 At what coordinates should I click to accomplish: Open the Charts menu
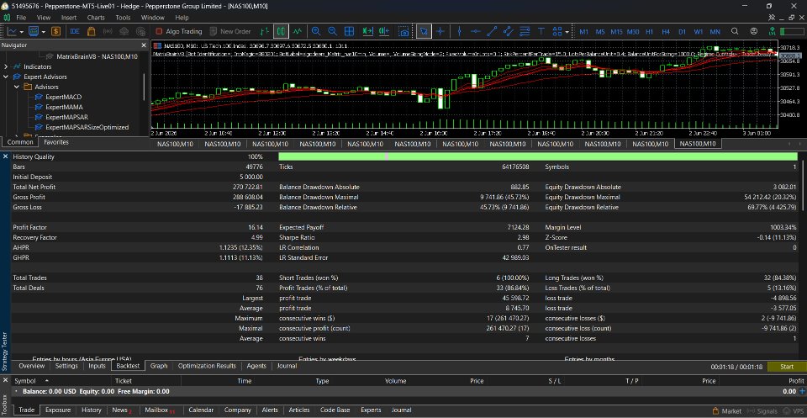[96, 18]
